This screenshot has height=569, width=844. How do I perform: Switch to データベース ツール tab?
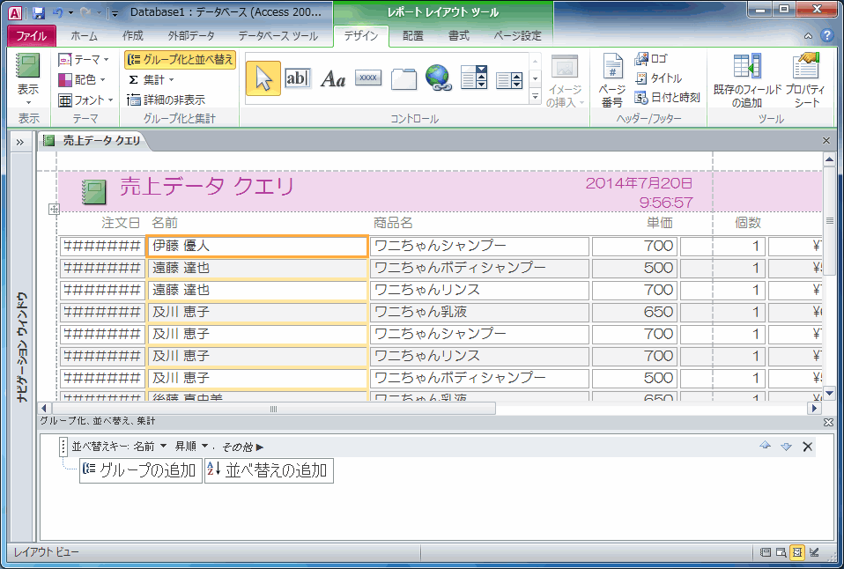click(278, 35)
